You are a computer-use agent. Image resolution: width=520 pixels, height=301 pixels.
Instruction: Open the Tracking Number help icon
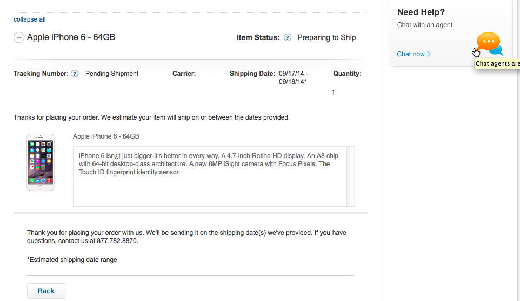click(75, 74)
